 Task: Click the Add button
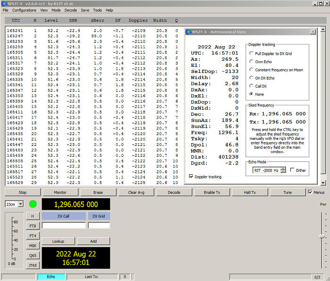(x=93, y=241)
